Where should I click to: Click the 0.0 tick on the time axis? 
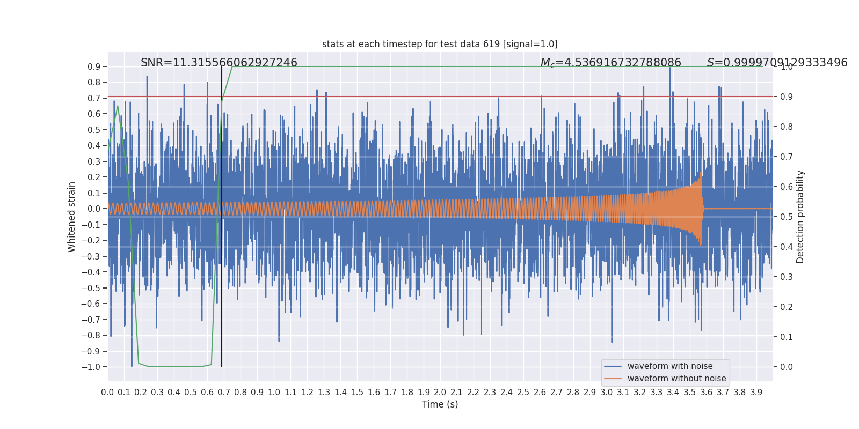point(107,393)
